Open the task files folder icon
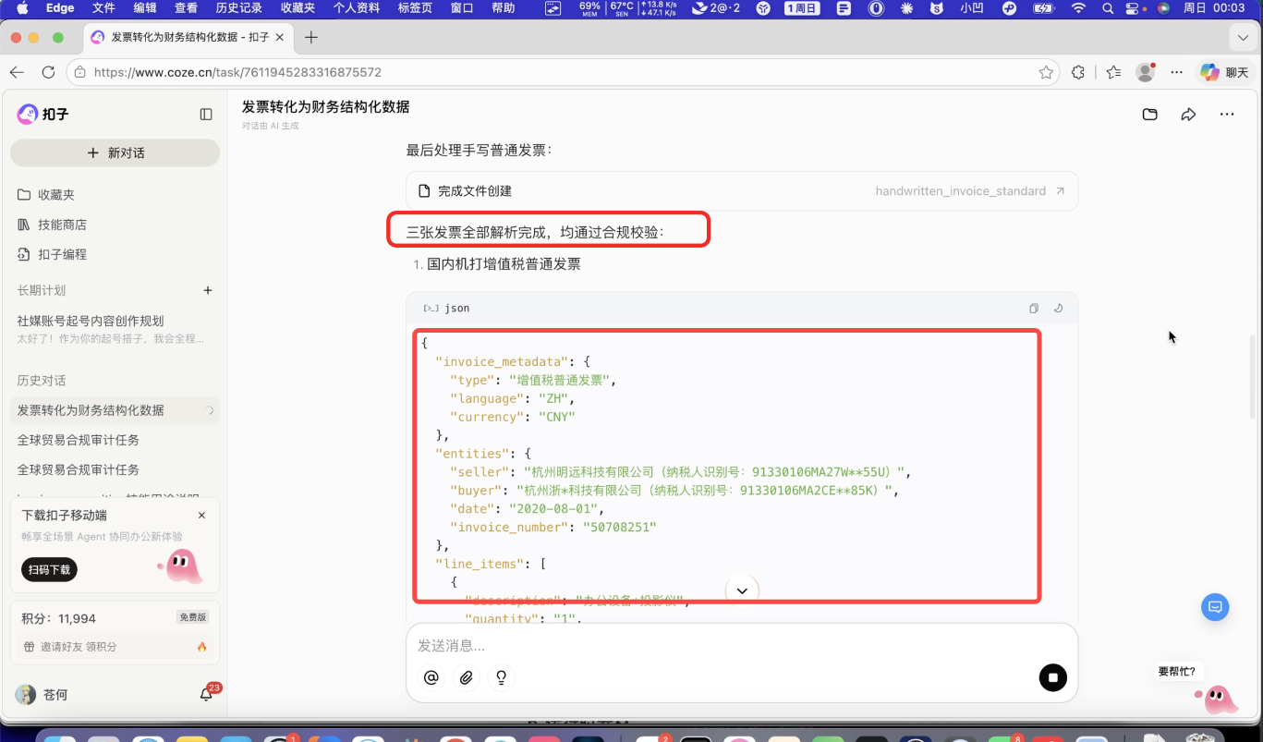The width and height of the screenshot is (1263, 742). click(1150, 115)
